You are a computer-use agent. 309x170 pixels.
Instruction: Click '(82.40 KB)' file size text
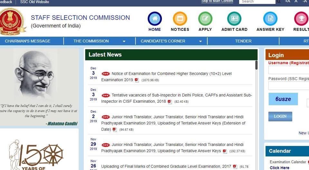tap(181, 102)
